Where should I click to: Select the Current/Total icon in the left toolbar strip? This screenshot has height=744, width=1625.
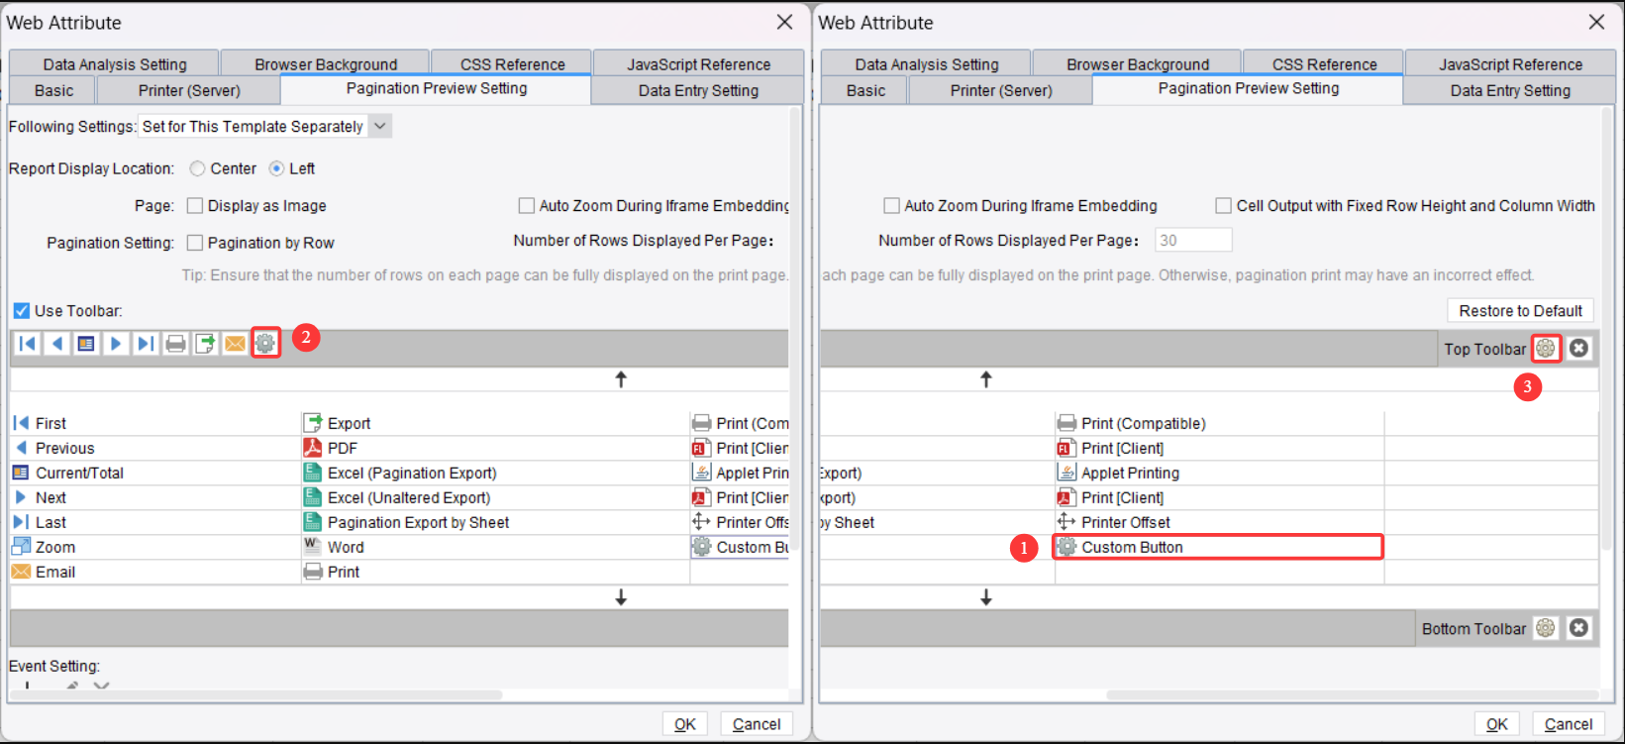[87, 344]
